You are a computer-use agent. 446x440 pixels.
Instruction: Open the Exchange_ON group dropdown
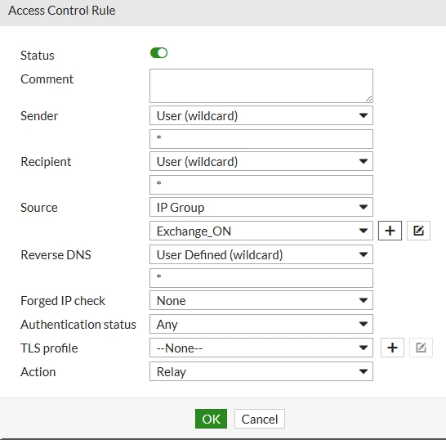261,231
